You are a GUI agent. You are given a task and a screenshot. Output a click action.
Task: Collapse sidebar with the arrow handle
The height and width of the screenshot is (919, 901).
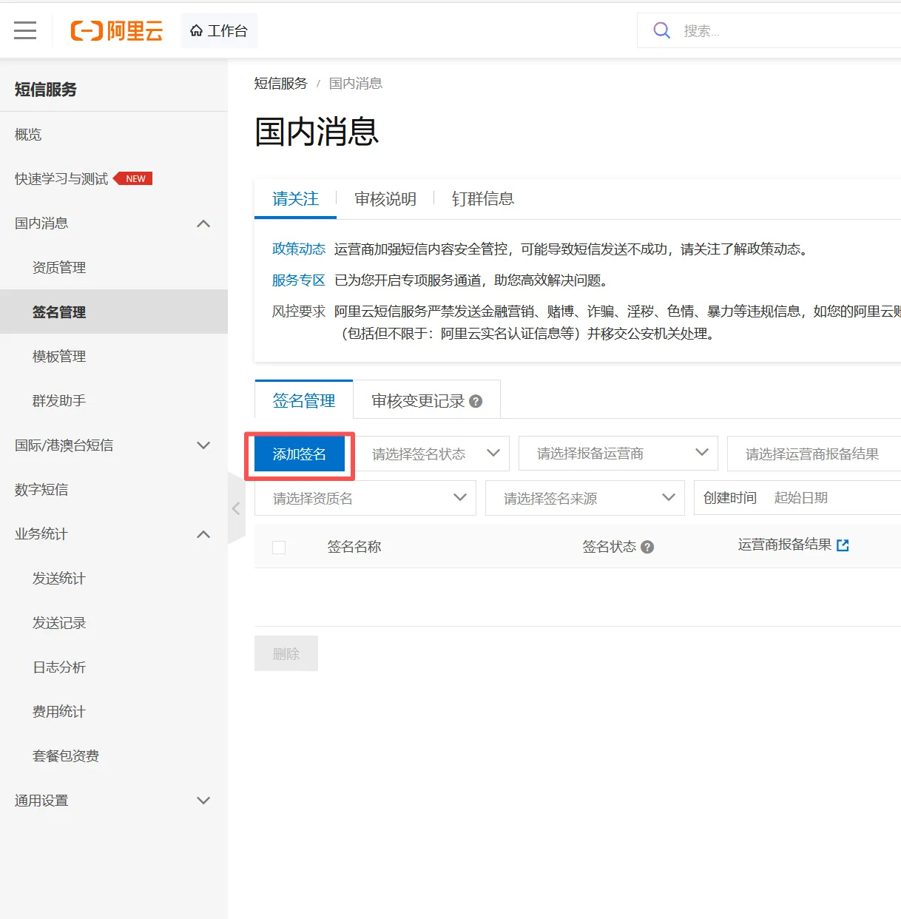point(236,508)
